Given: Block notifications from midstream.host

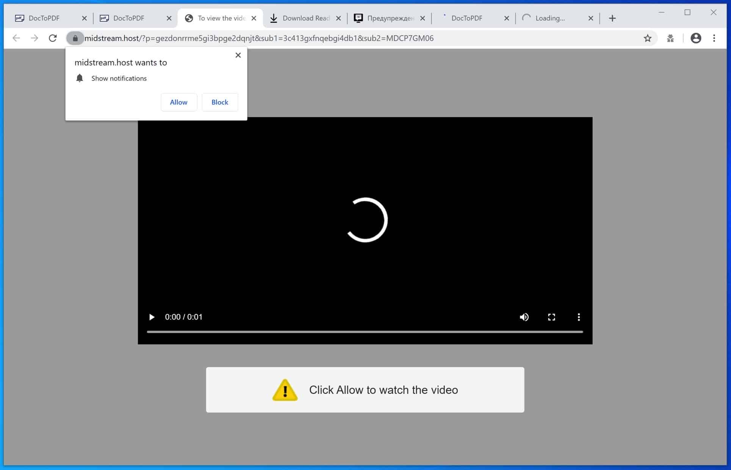Looking at the screenshot, I should click(x=219, y=102).
